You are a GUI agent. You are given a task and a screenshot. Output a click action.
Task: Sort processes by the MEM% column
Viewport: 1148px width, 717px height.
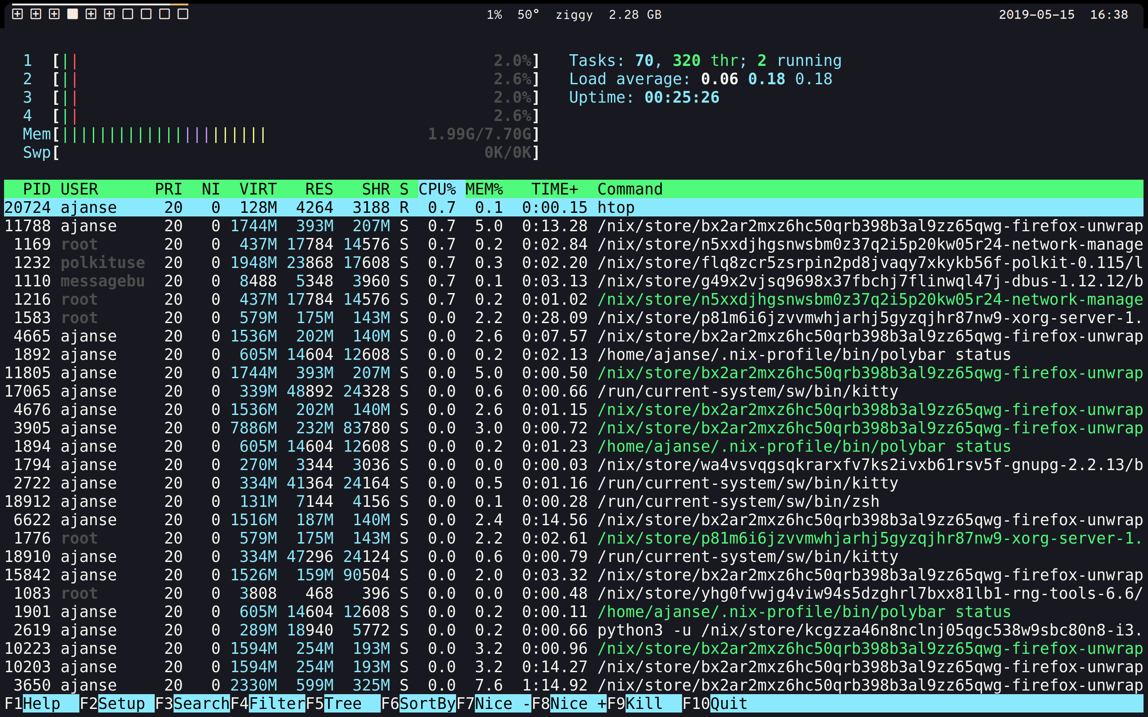(x=484, y=189)
